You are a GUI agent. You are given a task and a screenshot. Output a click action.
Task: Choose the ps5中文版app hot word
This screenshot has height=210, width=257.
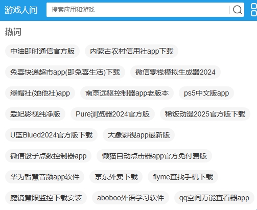[x=206, y=93]
